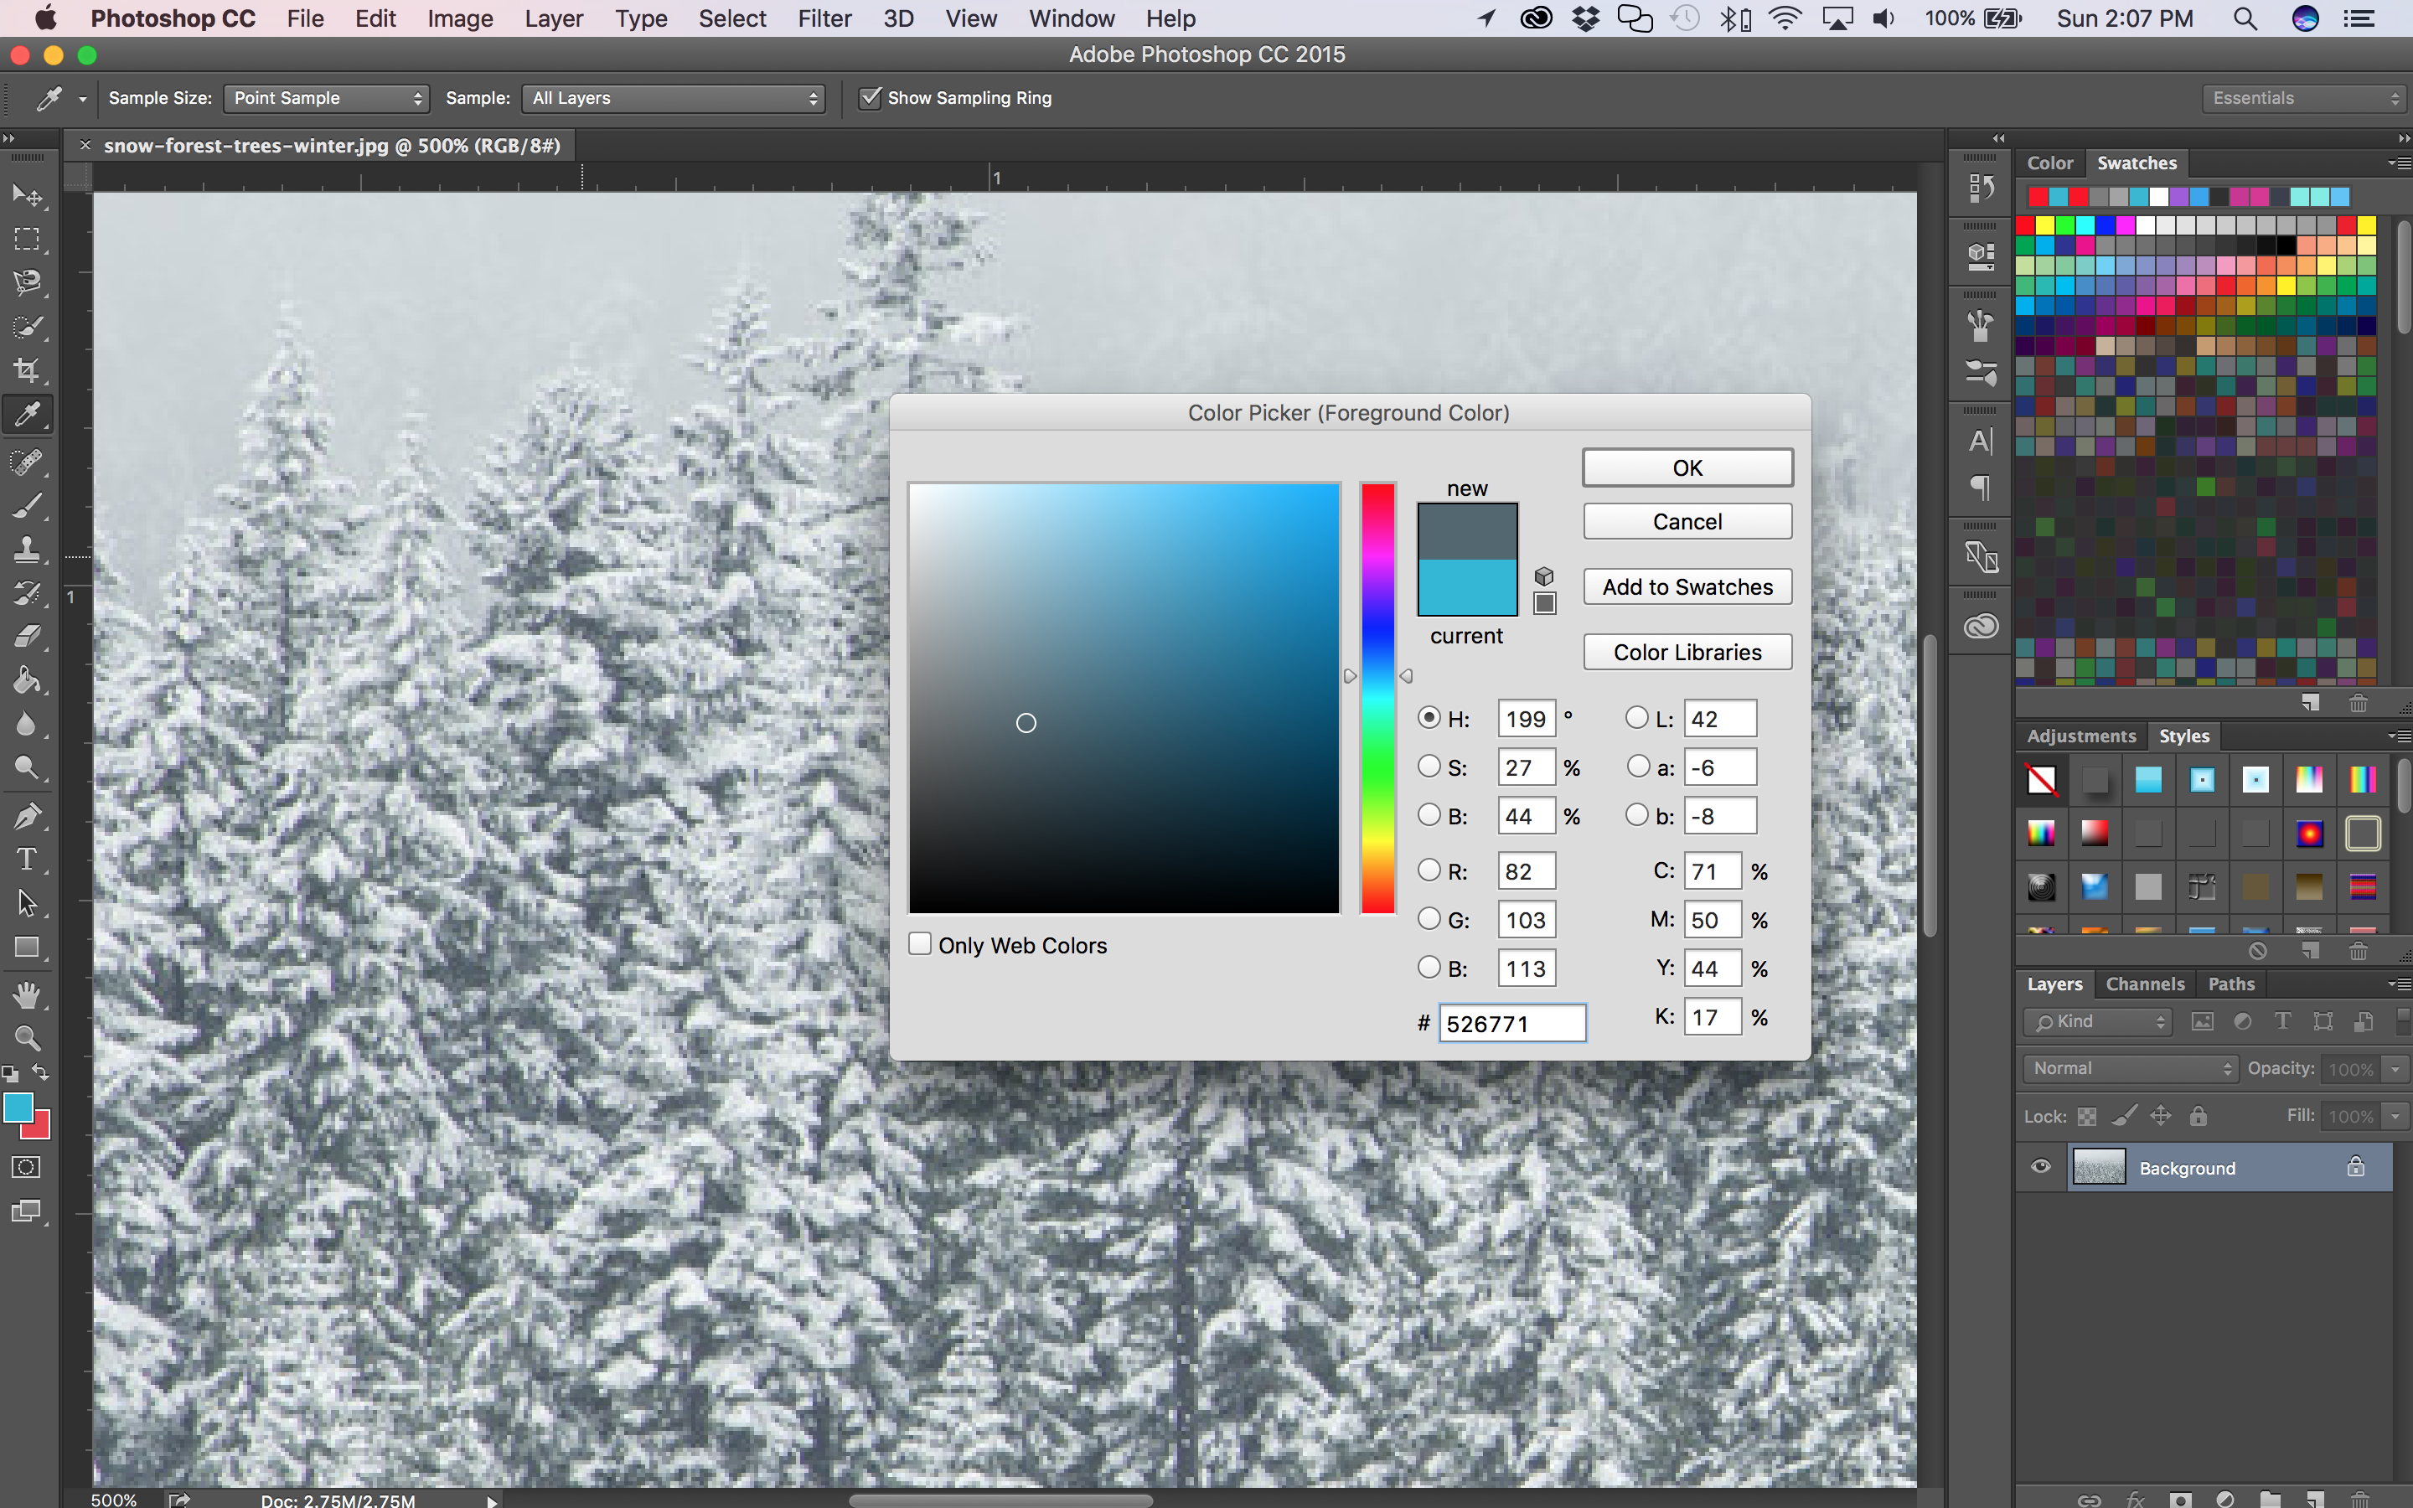The height and width of the screenshot is (1508, 2413).
Task: Select the Eyedropper tool
Action: click(x=27, y=414)
